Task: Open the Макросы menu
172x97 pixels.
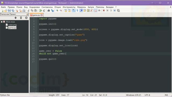Action: click(x=81, y=7)
